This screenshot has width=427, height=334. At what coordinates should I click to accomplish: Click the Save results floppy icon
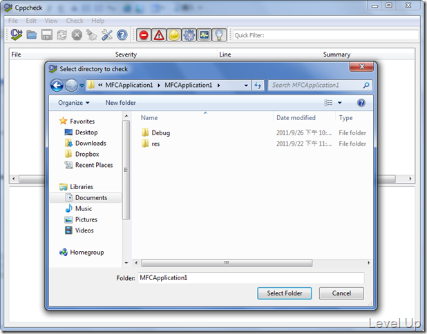[46, 35]
